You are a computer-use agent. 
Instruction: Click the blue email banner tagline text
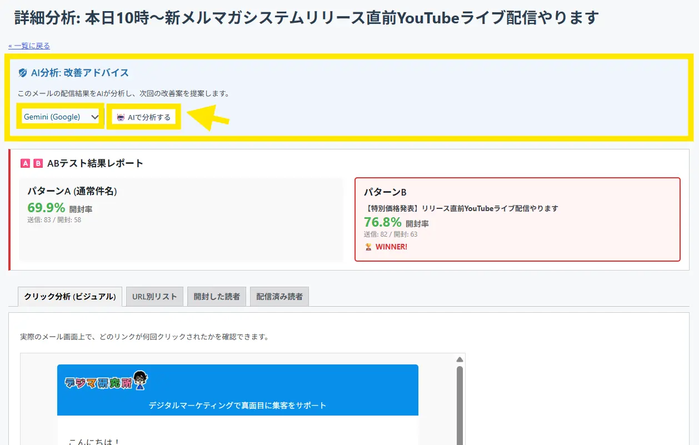237,406
